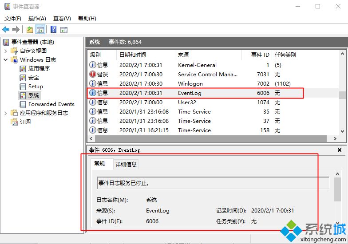Select 事件查看器 (本地) root node
The width and height of the screenshot is (348, 244).
point(33,42)
